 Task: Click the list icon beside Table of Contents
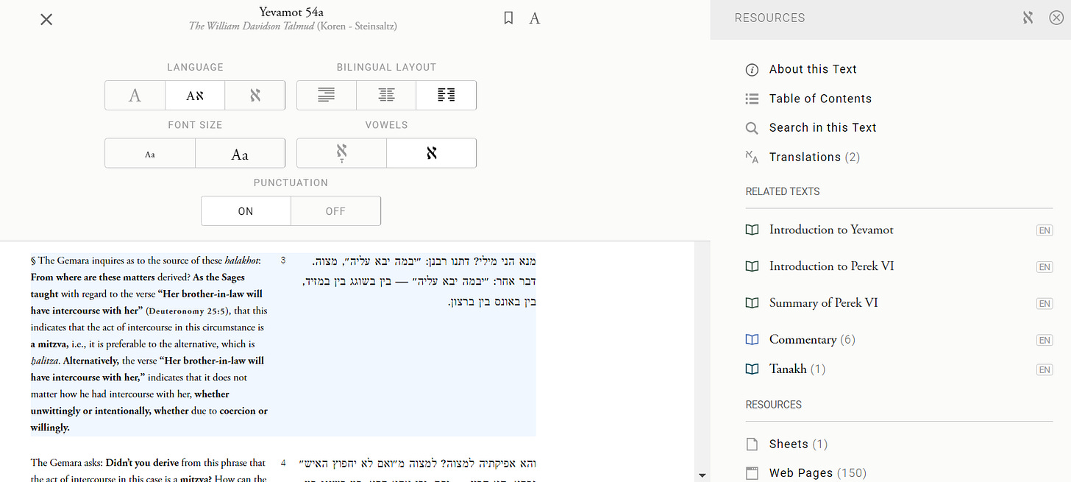point(752,99)
